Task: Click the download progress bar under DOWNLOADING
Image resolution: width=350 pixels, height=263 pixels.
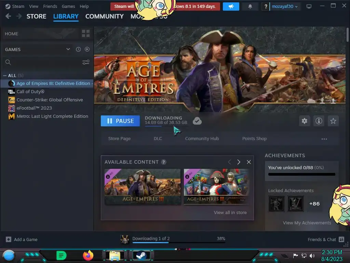Action: pyautogui.click(x=166, y=126)
